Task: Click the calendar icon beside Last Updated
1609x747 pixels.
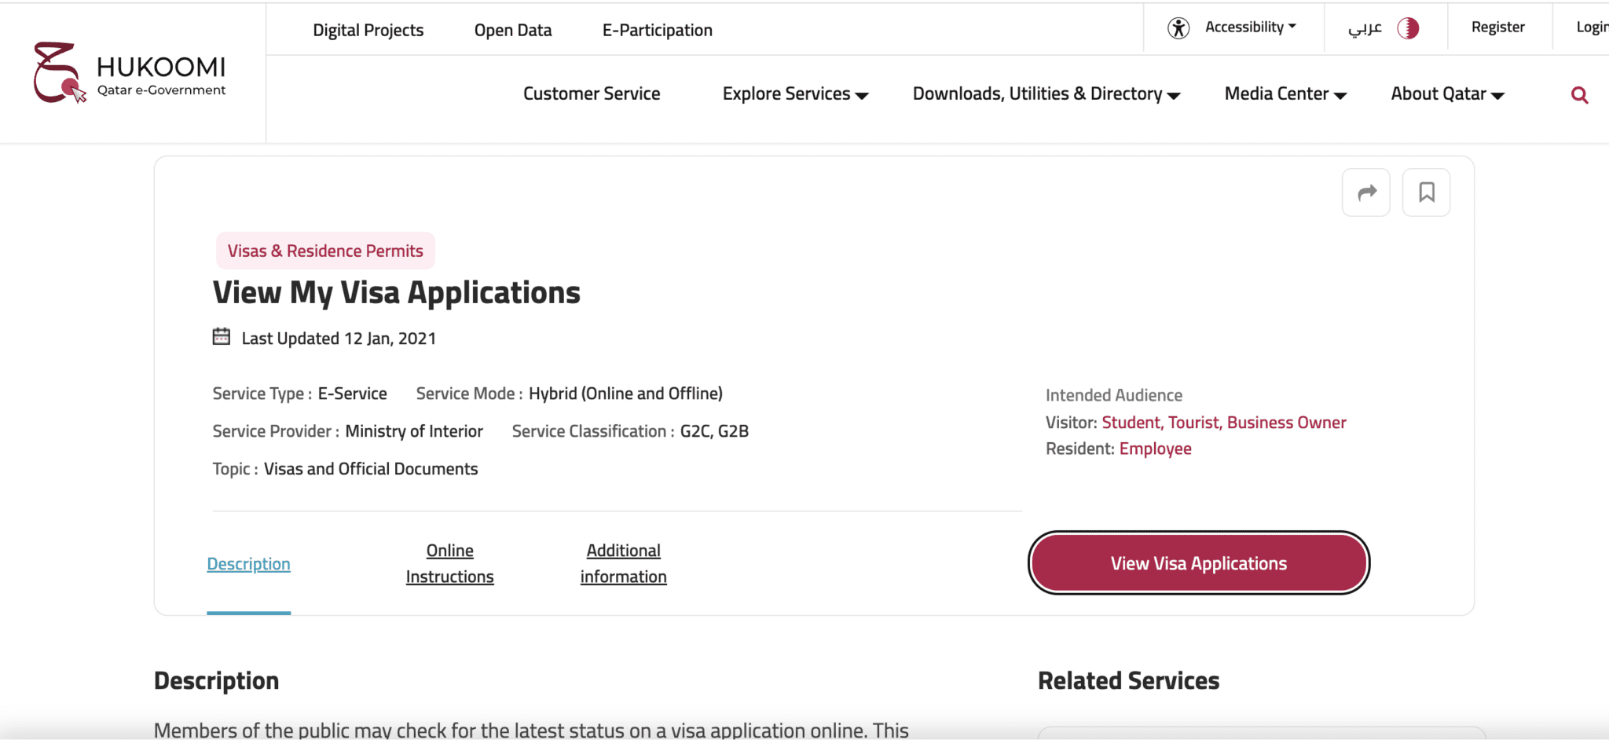Action: click(x=221, y=336)
